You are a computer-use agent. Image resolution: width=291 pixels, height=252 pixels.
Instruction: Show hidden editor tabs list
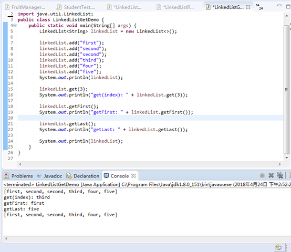(x=259, y=7)
